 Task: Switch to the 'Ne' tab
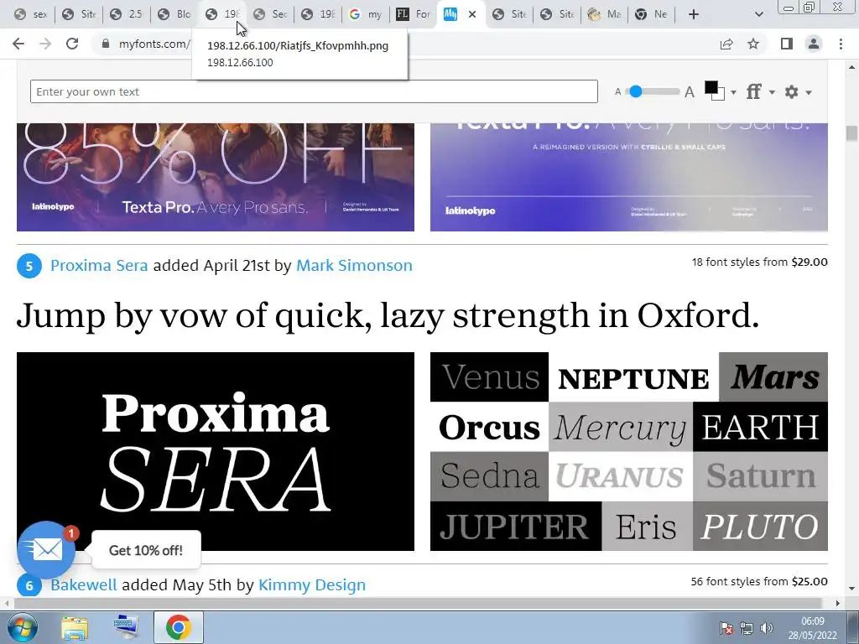(x=652, y=14)
